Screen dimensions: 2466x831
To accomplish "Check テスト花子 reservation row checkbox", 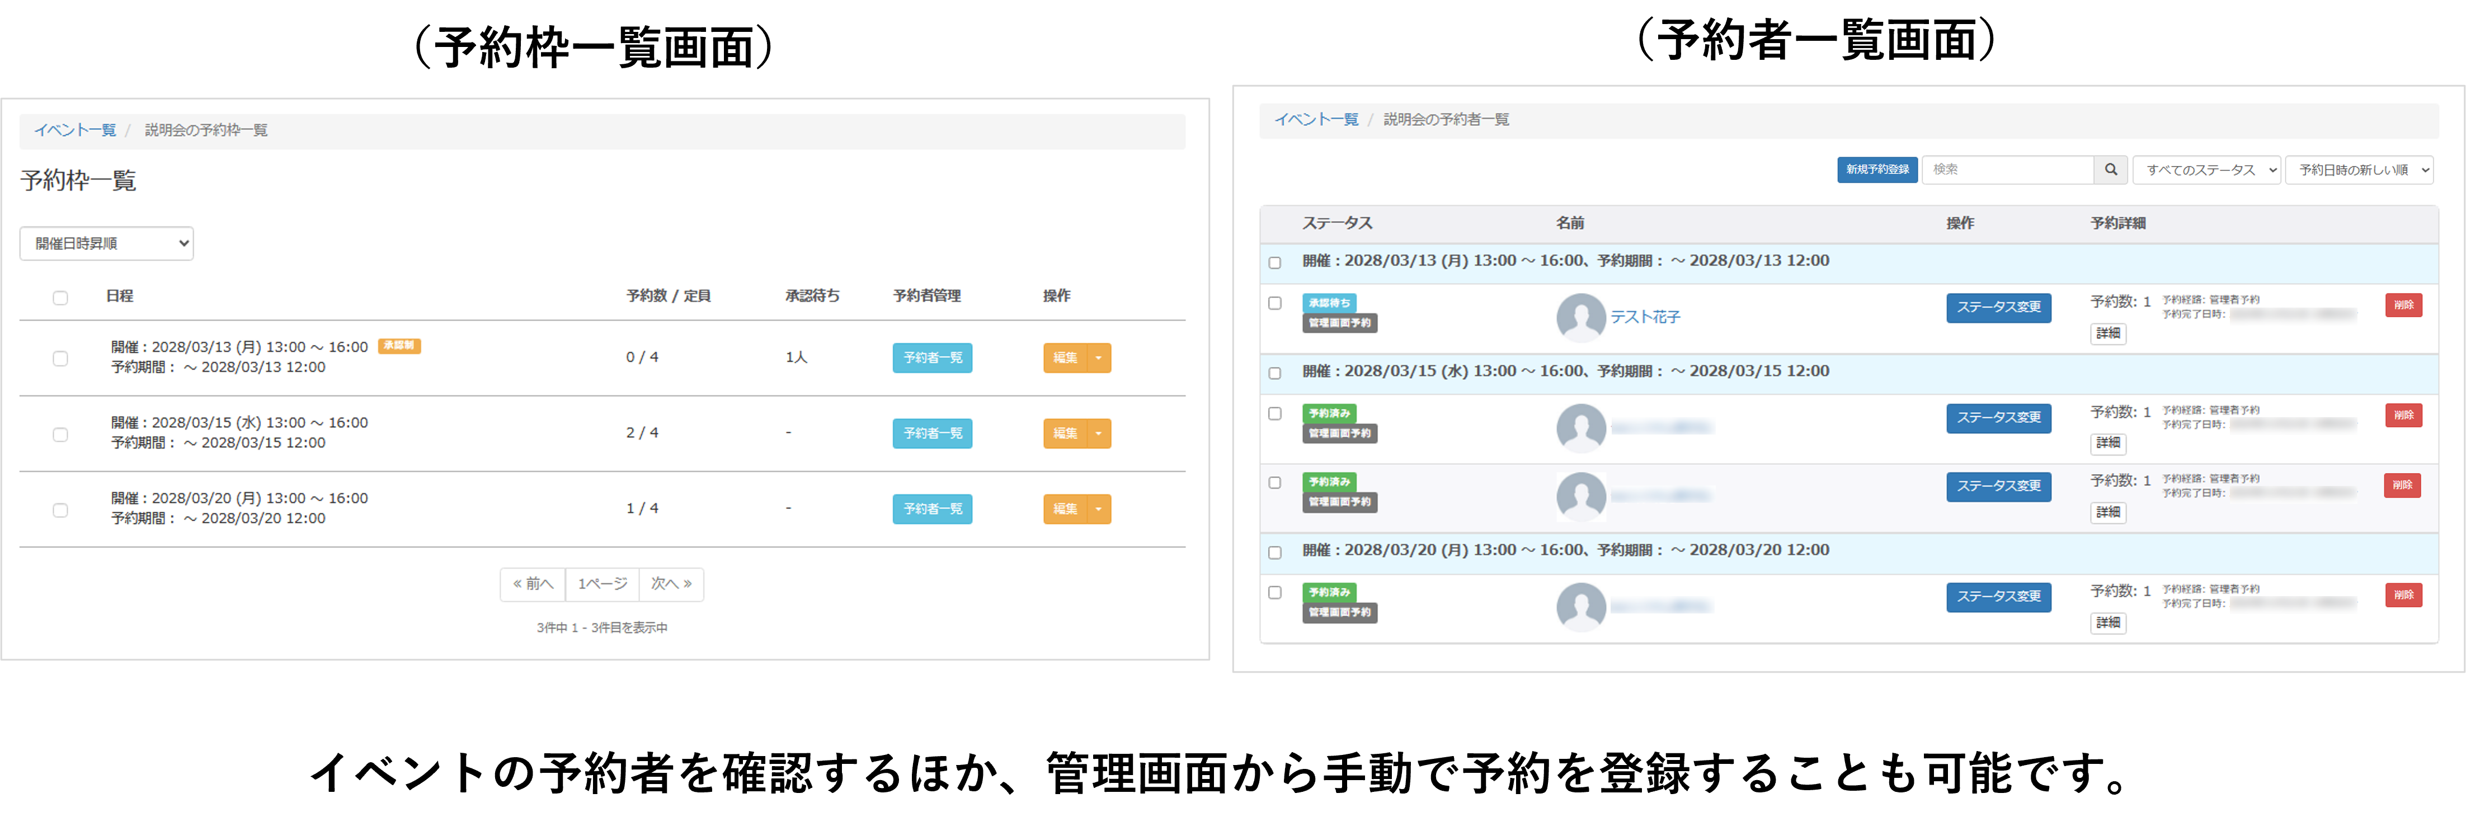I will coord(1274,304).
